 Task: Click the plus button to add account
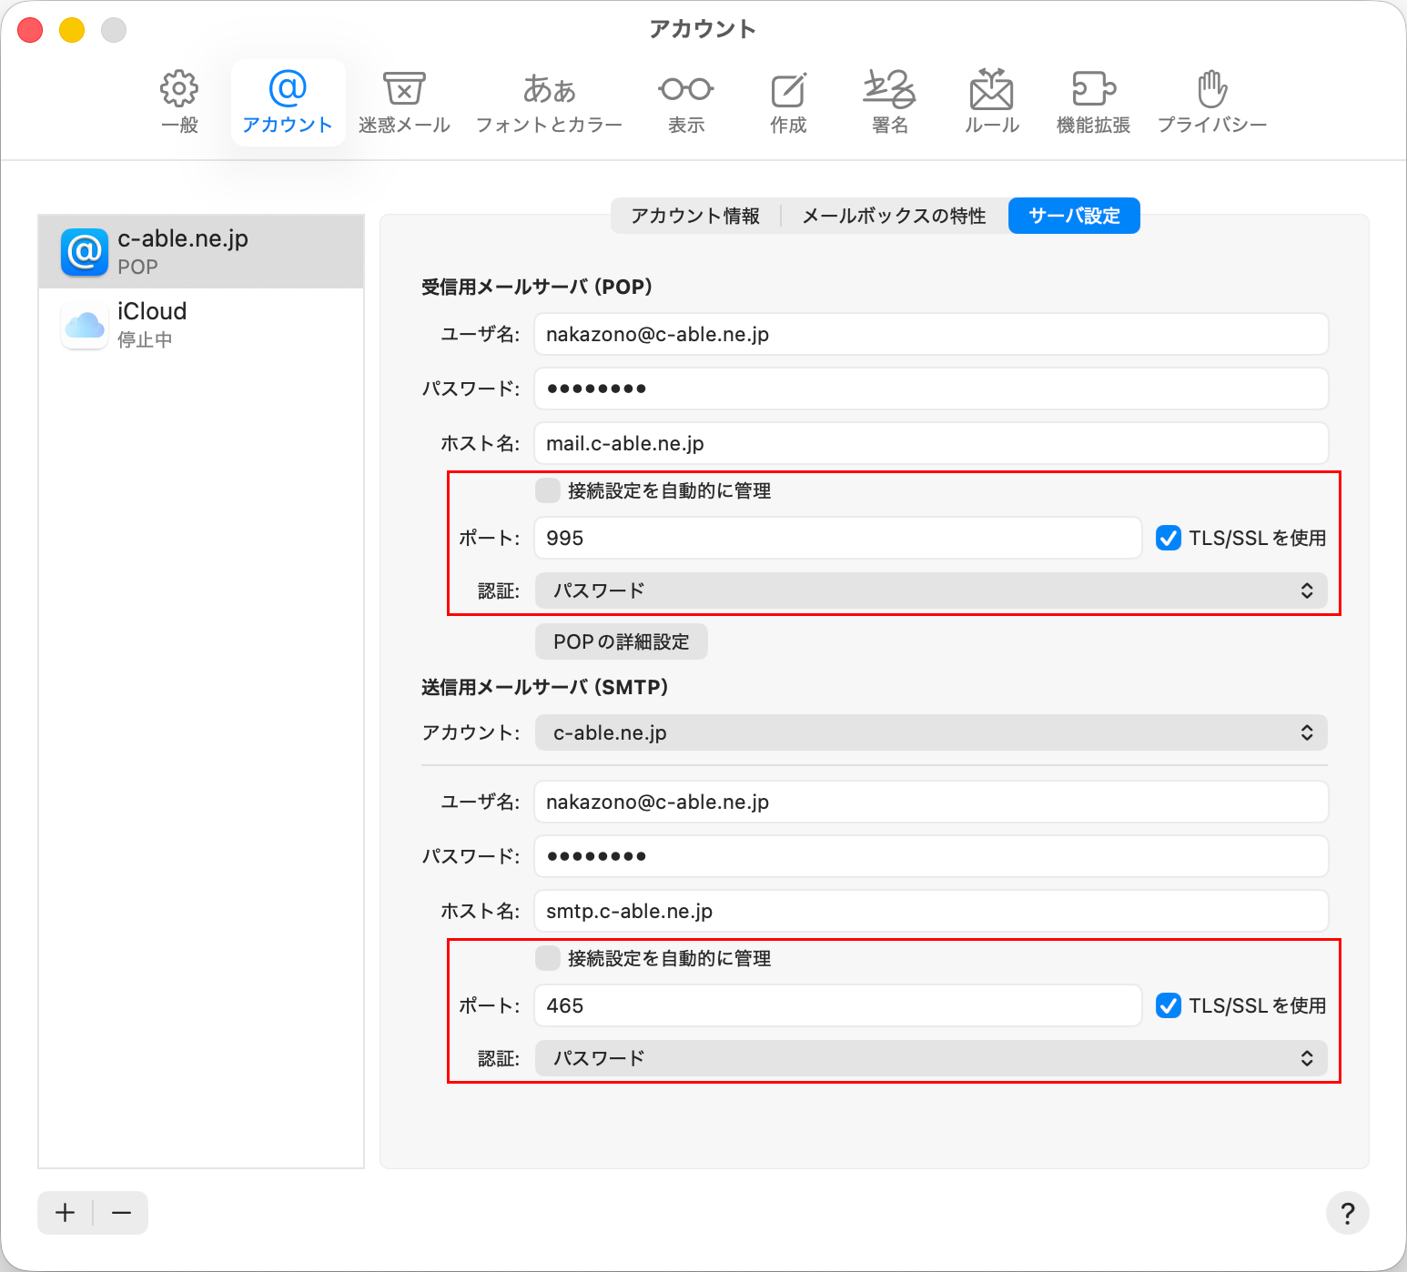[x=66, y=1213]
